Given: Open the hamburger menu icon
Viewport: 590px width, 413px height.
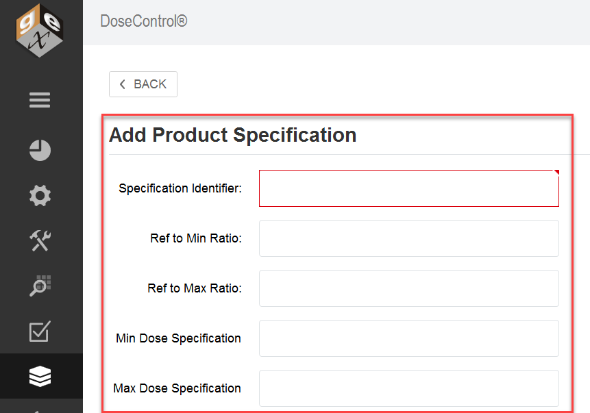Looking at the screenshot, I should click(x=40, y=100).
